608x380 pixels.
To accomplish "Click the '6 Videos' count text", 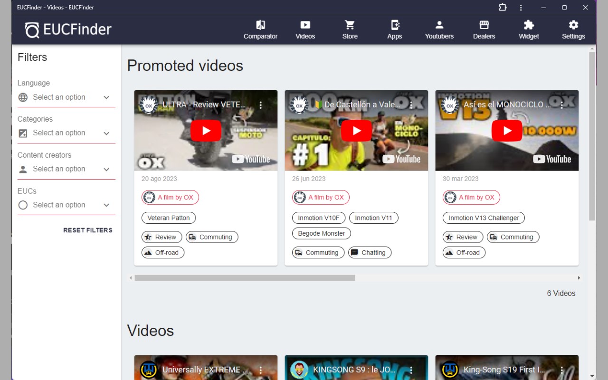I will coord(561,294).
